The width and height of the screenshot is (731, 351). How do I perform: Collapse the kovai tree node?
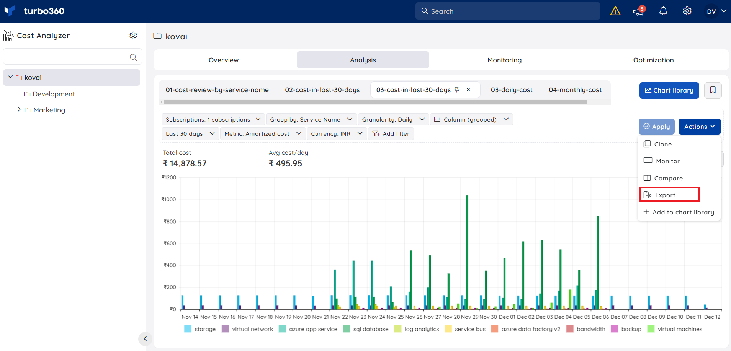pos(10,77)
